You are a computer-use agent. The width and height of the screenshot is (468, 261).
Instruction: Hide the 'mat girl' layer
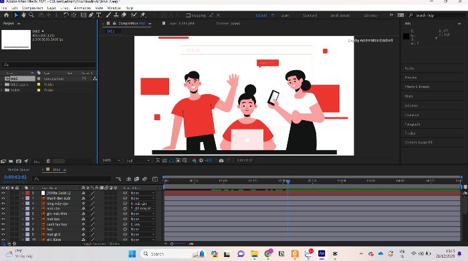pyautogui.click(x=3, y=234)
